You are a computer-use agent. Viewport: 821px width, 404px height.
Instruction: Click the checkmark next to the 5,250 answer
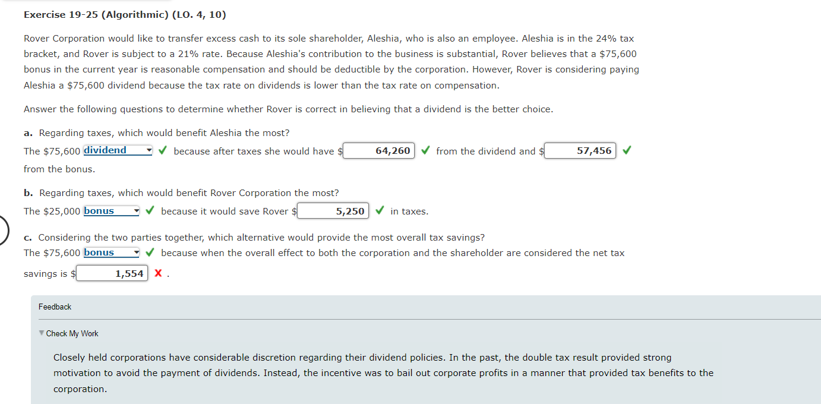point(380,211)
